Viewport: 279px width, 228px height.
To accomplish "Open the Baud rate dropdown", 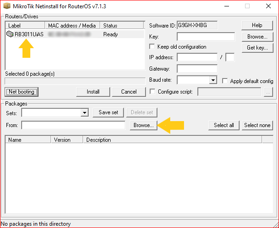I will pyautogui.click(x=213, y=80).
